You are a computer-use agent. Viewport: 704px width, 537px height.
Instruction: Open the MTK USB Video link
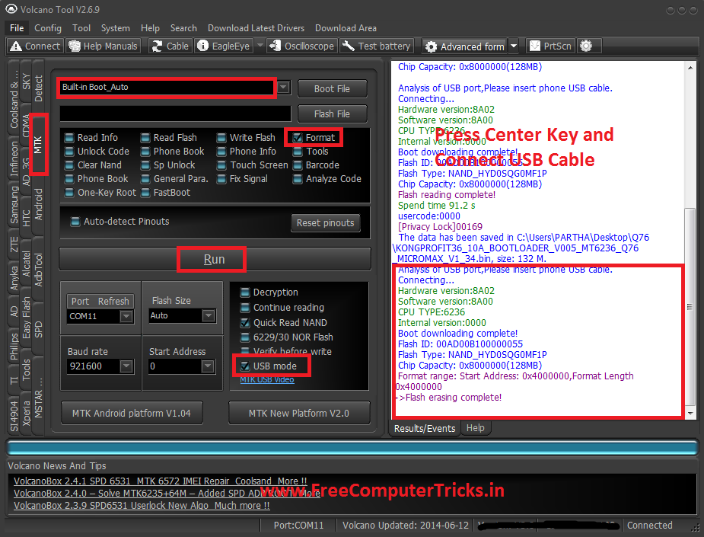[266, 380]
